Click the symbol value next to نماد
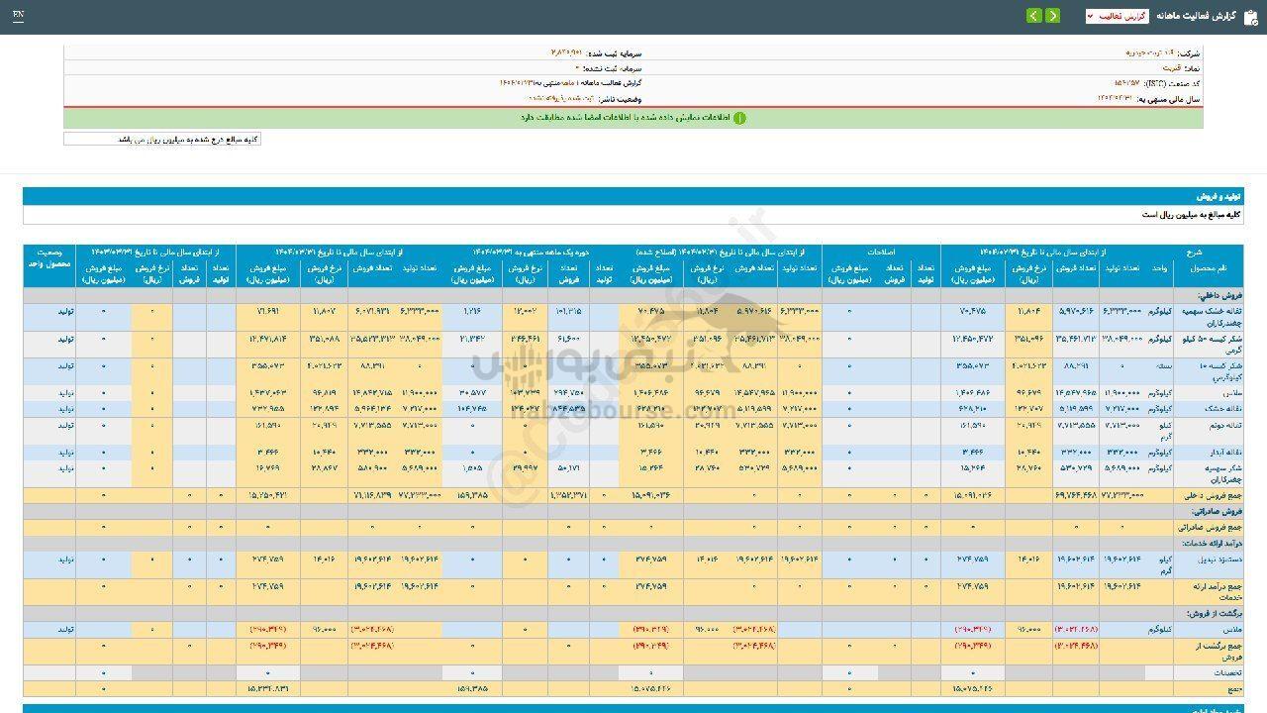This screenshot has width=1267, height=713. (x=1170, y=68)
